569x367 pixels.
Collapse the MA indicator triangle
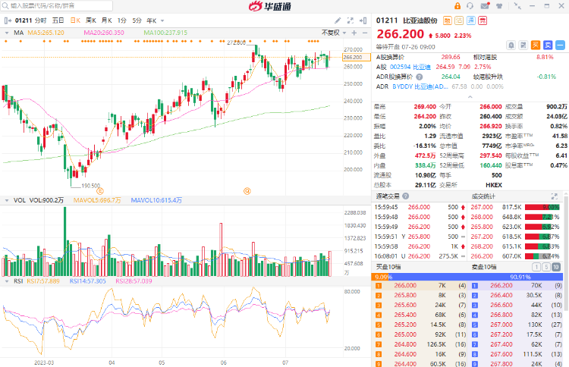click(x=7, y=33)
